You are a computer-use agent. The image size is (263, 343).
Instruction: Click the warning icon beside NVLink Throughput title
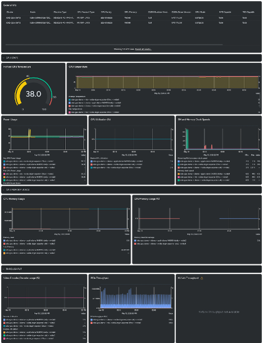tap(202, 278)
